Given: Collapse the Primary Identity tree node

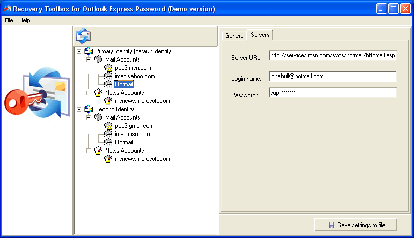Looking at the screenshot, I should (x=79, y=51).
